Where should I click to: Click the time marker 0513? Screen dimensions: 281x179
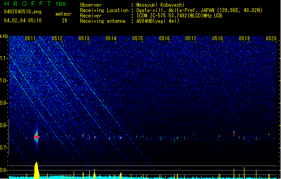click(x=84, y=38)
